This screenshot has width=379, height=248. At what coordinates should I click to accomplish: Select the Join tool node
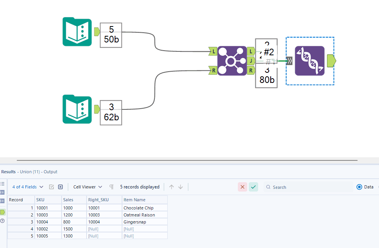(232, 61)
